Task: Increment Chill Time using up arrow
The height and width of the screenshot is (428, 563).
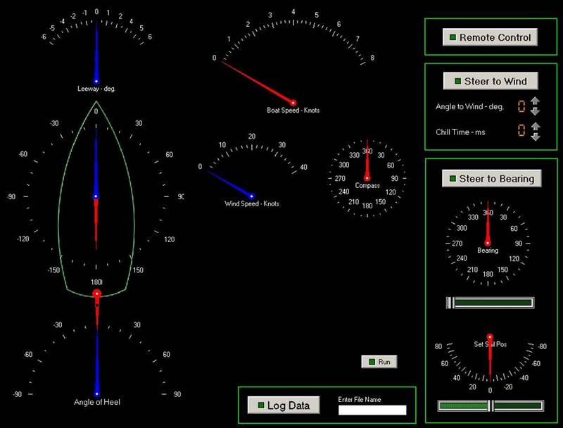Action: 535,127
